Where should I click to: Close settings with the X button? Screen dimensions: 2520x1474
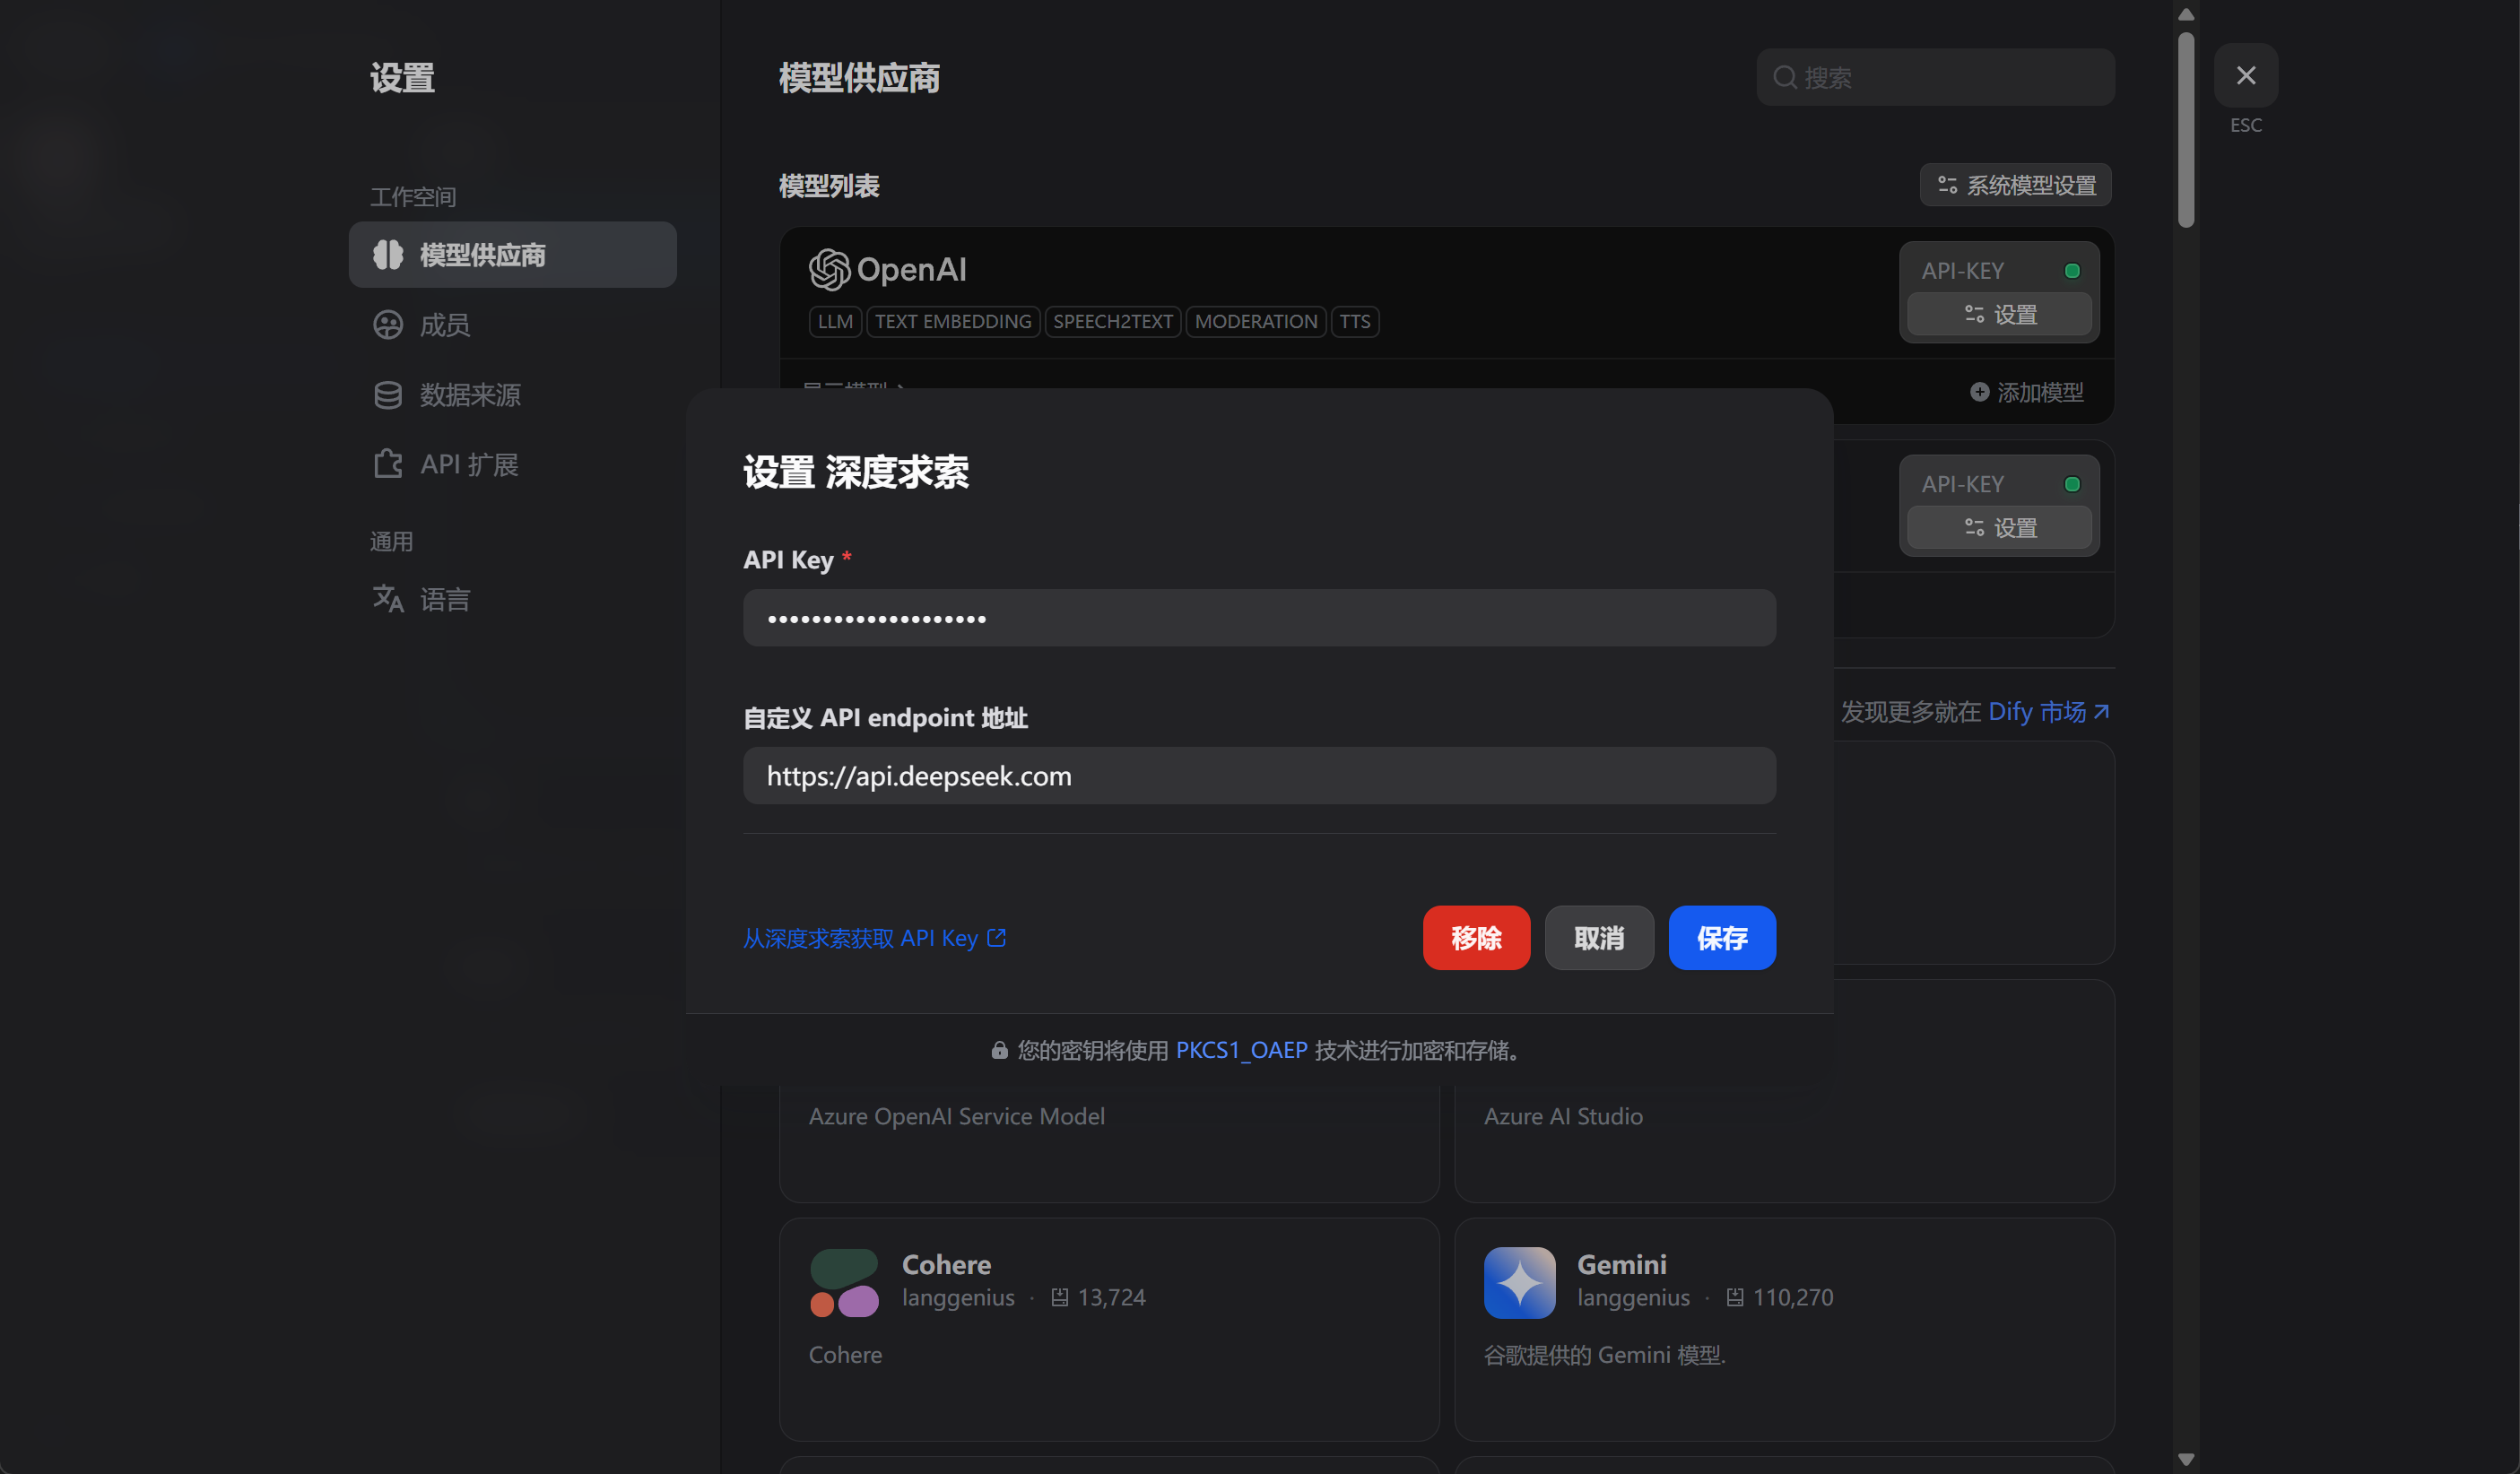click(x=2246, y=75)
